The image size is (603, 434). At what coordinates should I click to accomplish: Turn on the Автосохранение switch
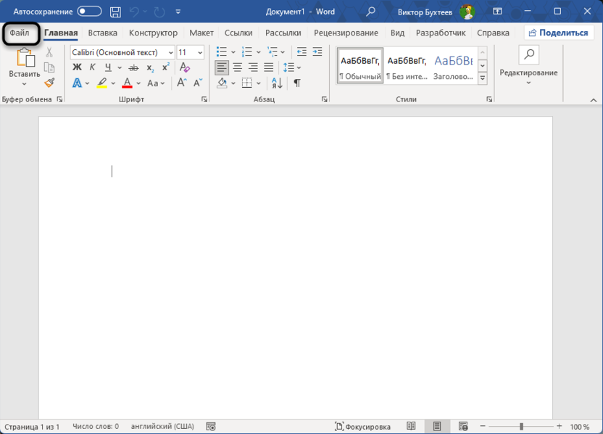(x=89, y=12)
